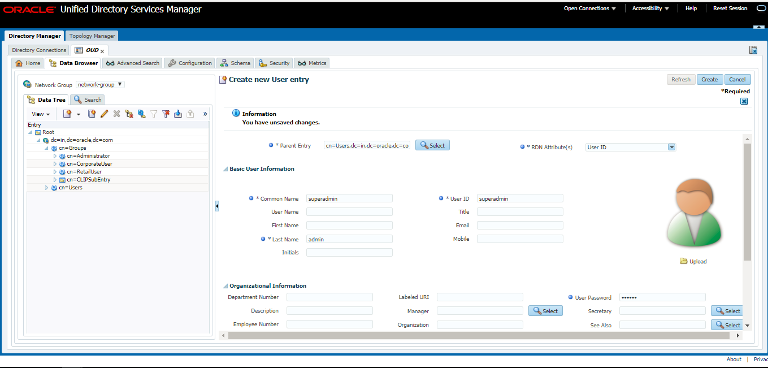768x368 pixels.
Task: Click the disabled Refresh button
Action: [x=681, y=80]
